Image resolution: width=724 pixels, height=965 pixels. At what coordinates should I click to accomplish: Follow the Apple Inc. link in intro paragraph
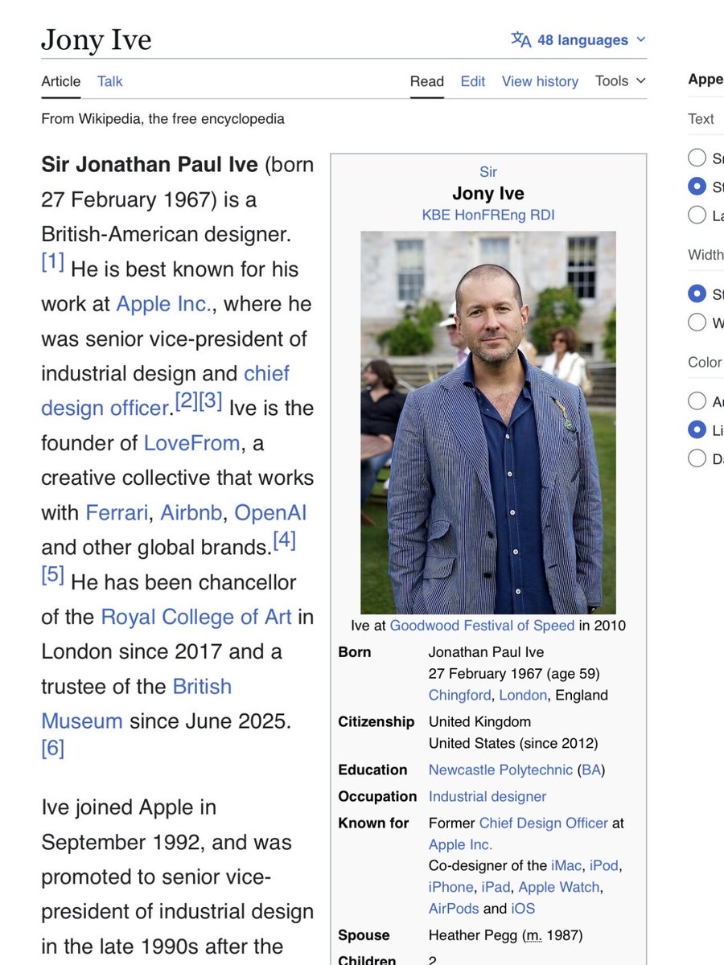coord(164,304)
